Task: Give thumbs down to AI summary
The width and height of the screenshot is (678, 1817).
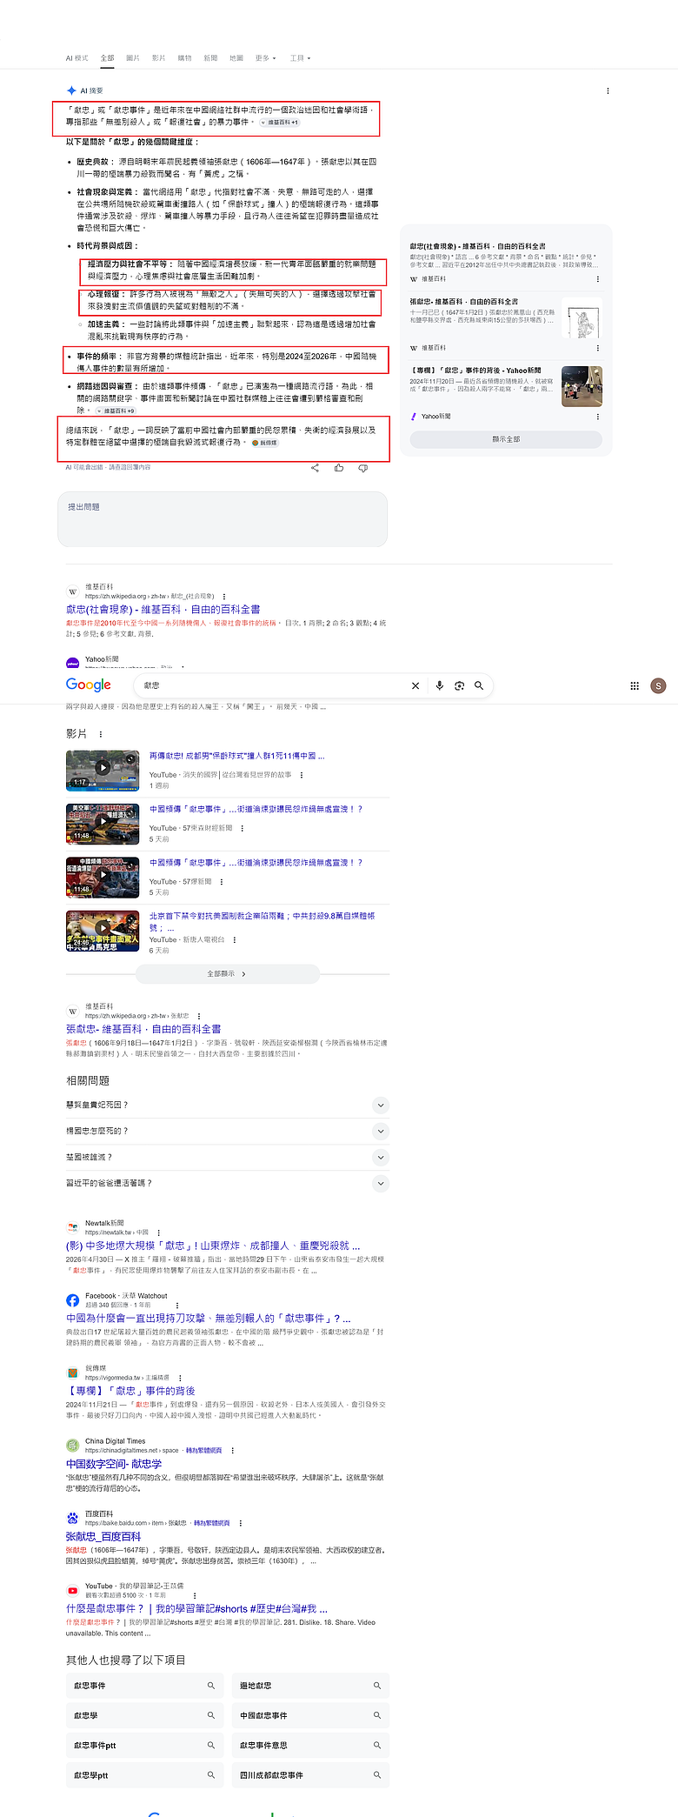Action: point(363,468)
